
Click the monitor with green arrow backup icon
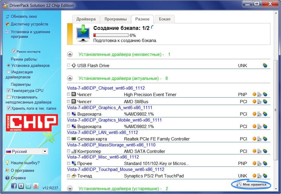[83, 33]
